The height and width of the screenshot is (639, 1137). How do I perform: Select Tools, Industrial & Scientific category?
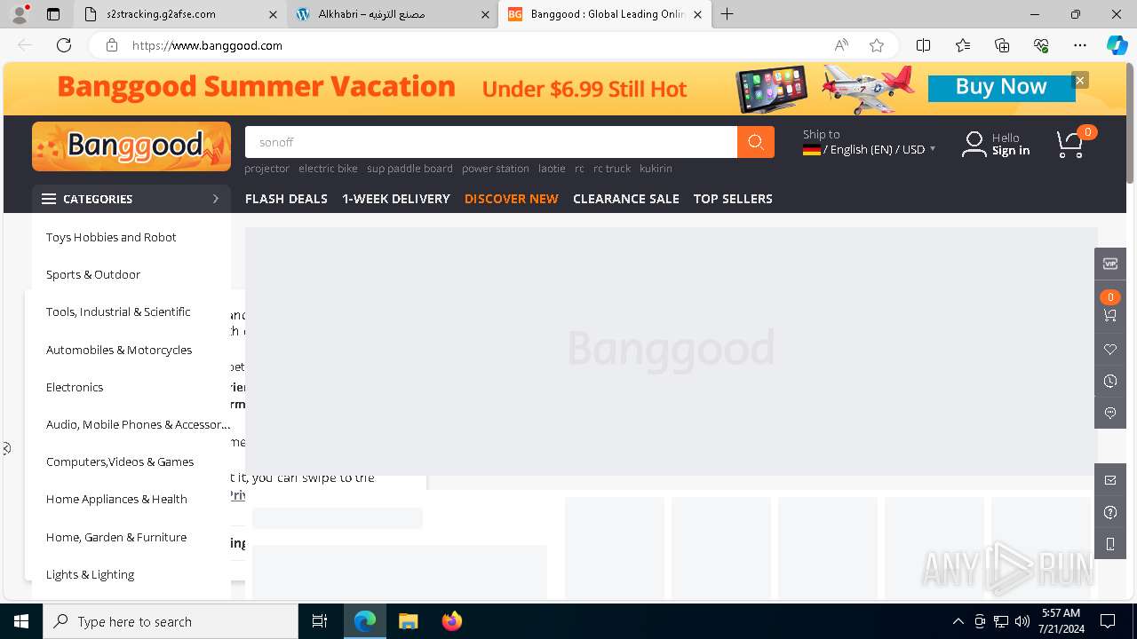118,312
